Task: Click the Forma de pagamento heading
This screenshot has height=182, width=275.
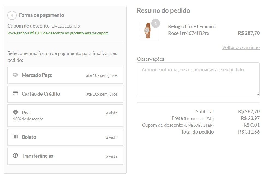Action: 42,15
